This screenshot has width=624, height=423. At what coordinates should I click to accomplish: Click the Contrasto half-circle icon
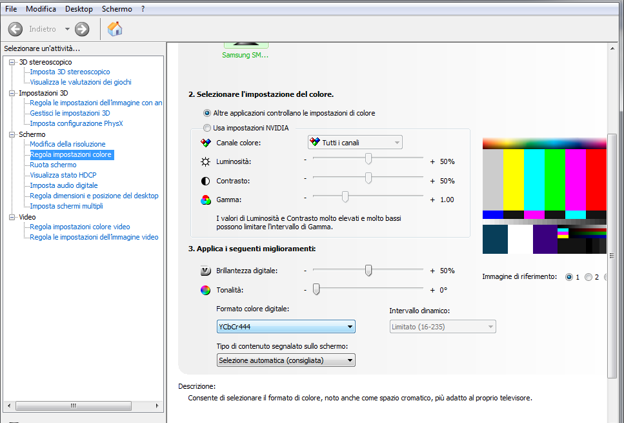[x=206, y=181]
